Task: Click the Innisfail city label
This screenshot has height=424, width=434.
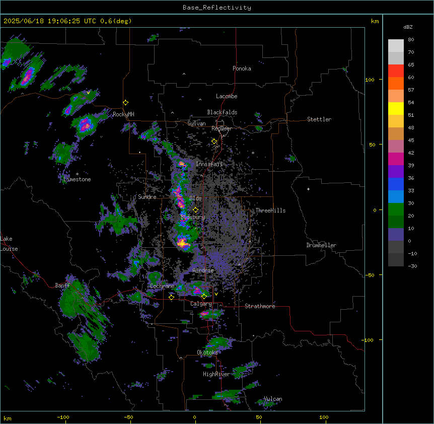Action: pyautogui.click(x=209, y=164)
